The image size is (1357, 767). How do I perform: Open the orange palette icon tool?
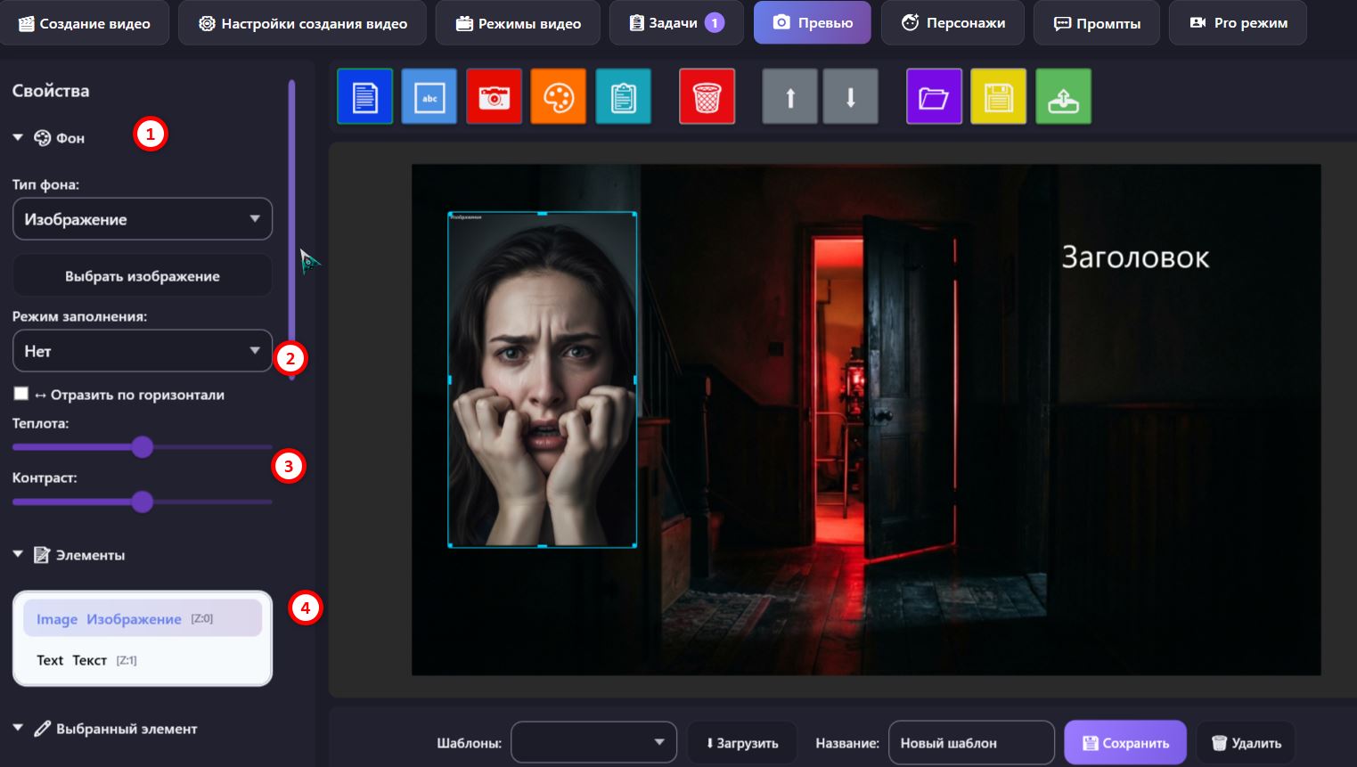pyautogui.click(x=559, y=96)
